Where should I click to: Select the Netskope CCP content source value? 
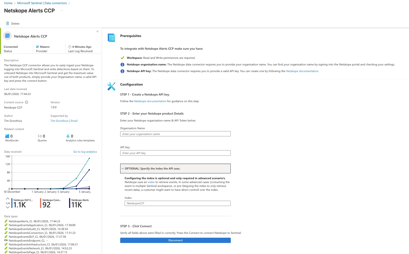click(x=13, y=108)
